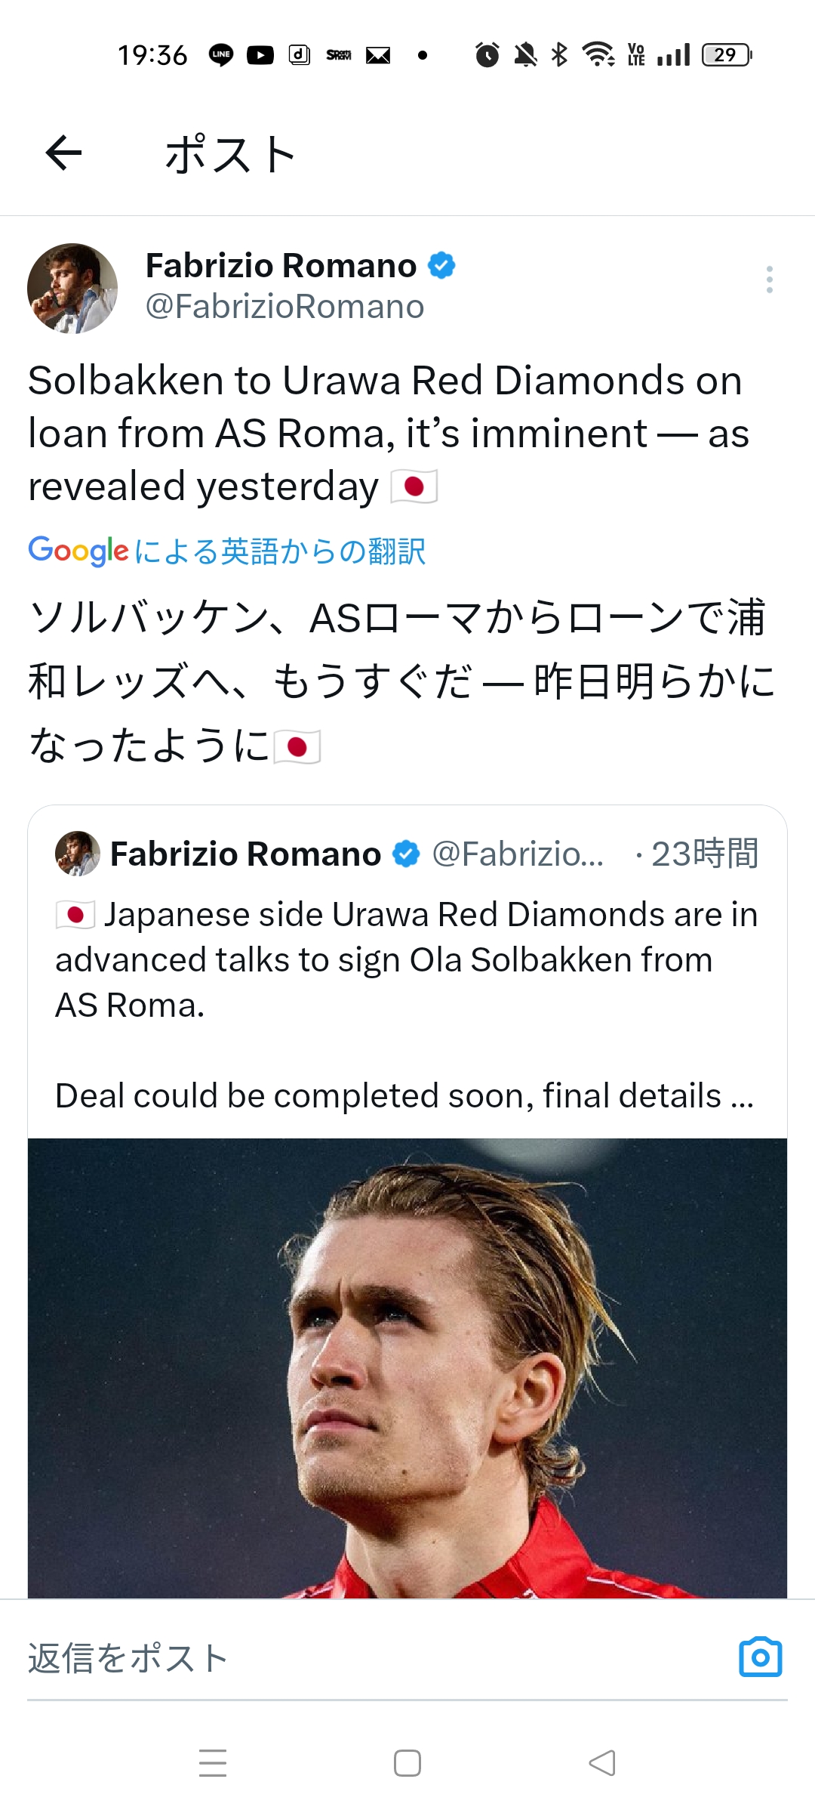Tap the alarm clock status icon
The height and width of the screenshot is (1813, 815).
point(487,55)
